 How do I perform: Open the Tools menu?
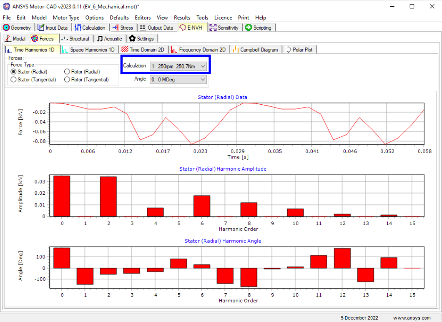(202, 18)
